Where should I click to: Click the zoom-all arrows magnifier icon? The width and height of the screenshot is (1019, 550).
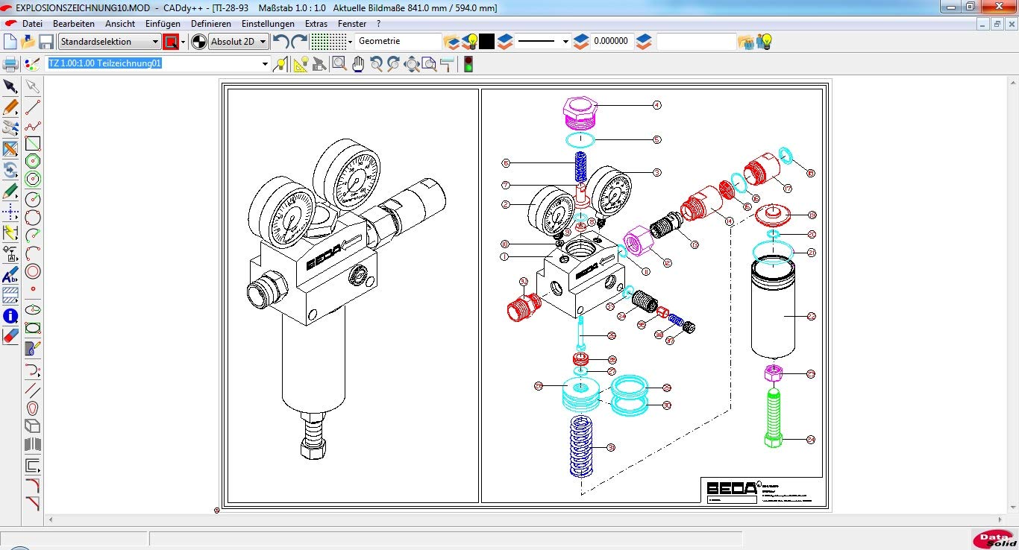[x=412, y=64]
